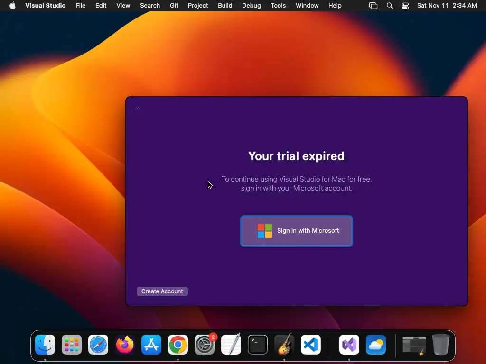Screen dimensions: 486x364
Task: Click Sign in with Microsoft button
Action: (296, 231)
